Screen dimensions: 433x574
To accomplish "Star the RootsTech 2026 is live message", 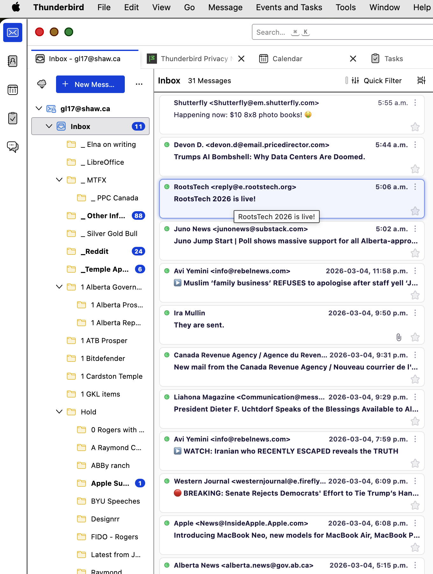I will pos(415,211).
